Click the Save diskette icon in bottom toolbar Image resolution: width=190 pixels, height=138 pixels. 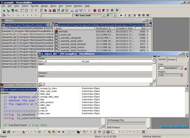click(x=4, y=132)
